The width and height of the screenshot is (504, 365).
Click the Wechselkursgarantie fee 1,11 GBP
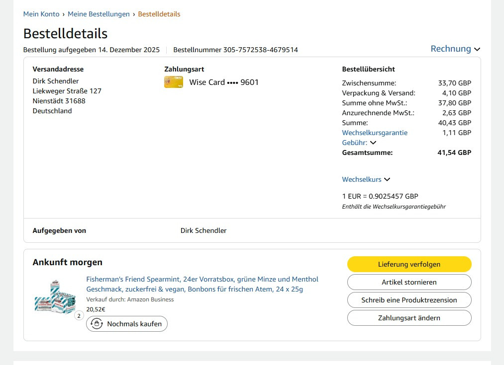point(457,133)
